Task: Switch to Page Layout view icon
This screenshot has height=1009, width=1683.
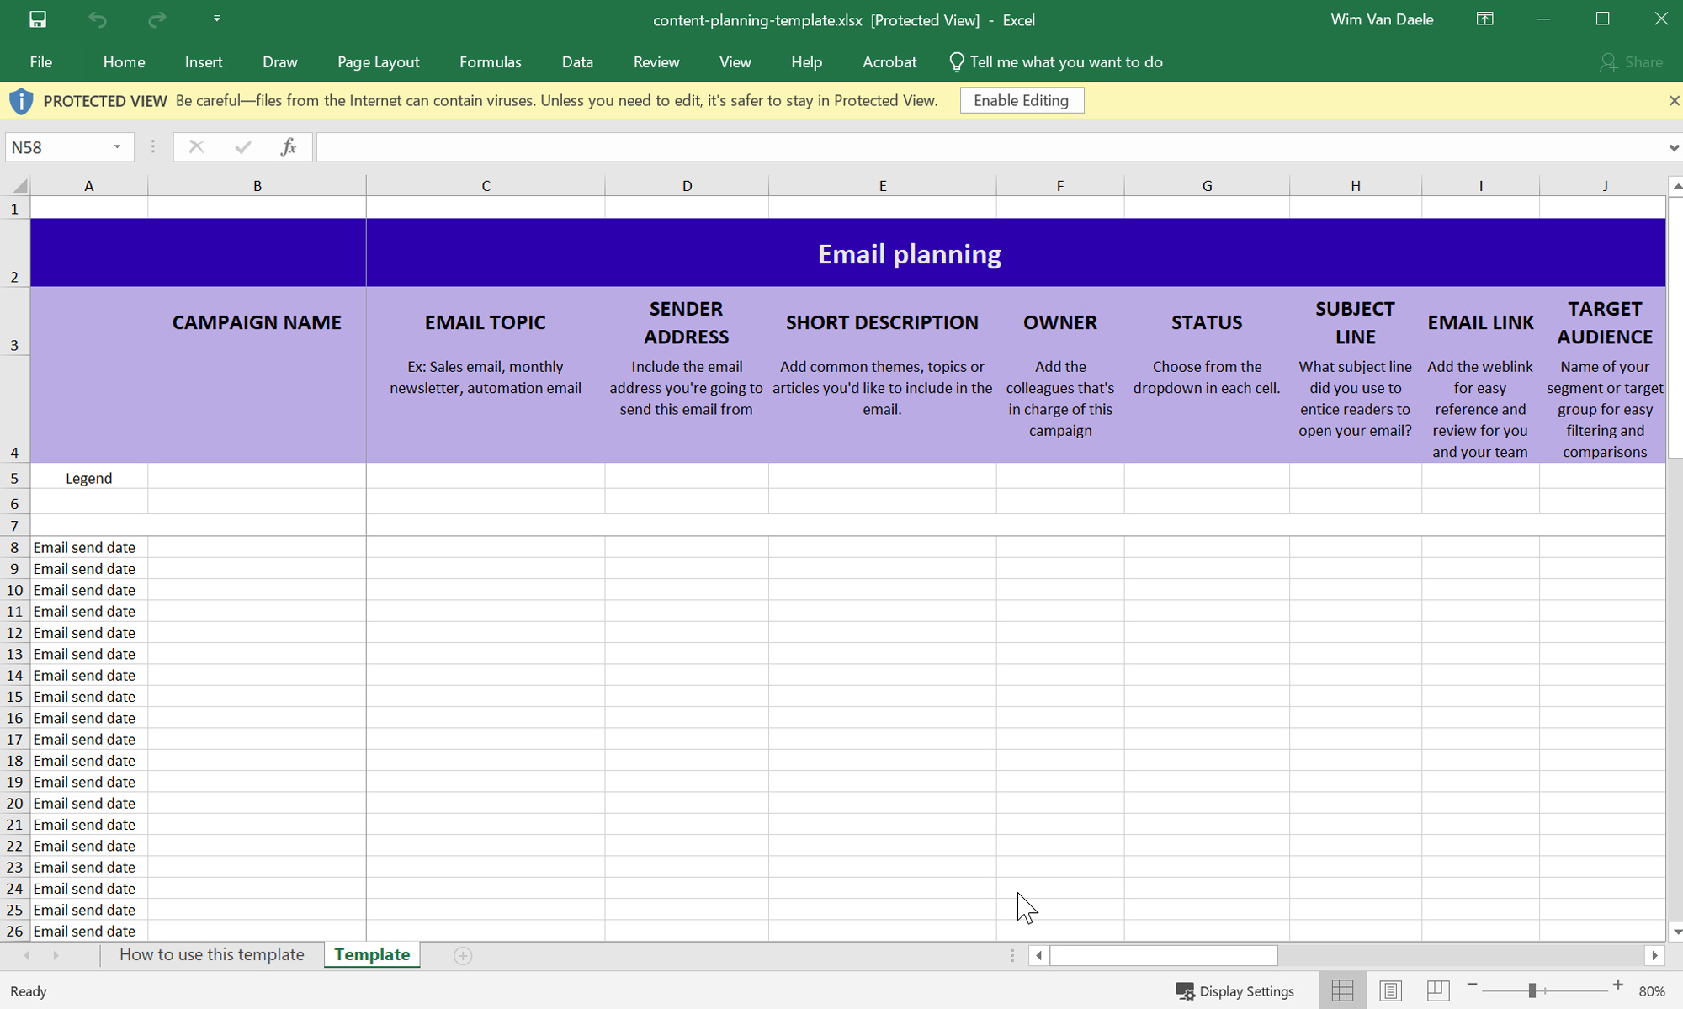Action: pyautogui.click(x=1390, y=990)
